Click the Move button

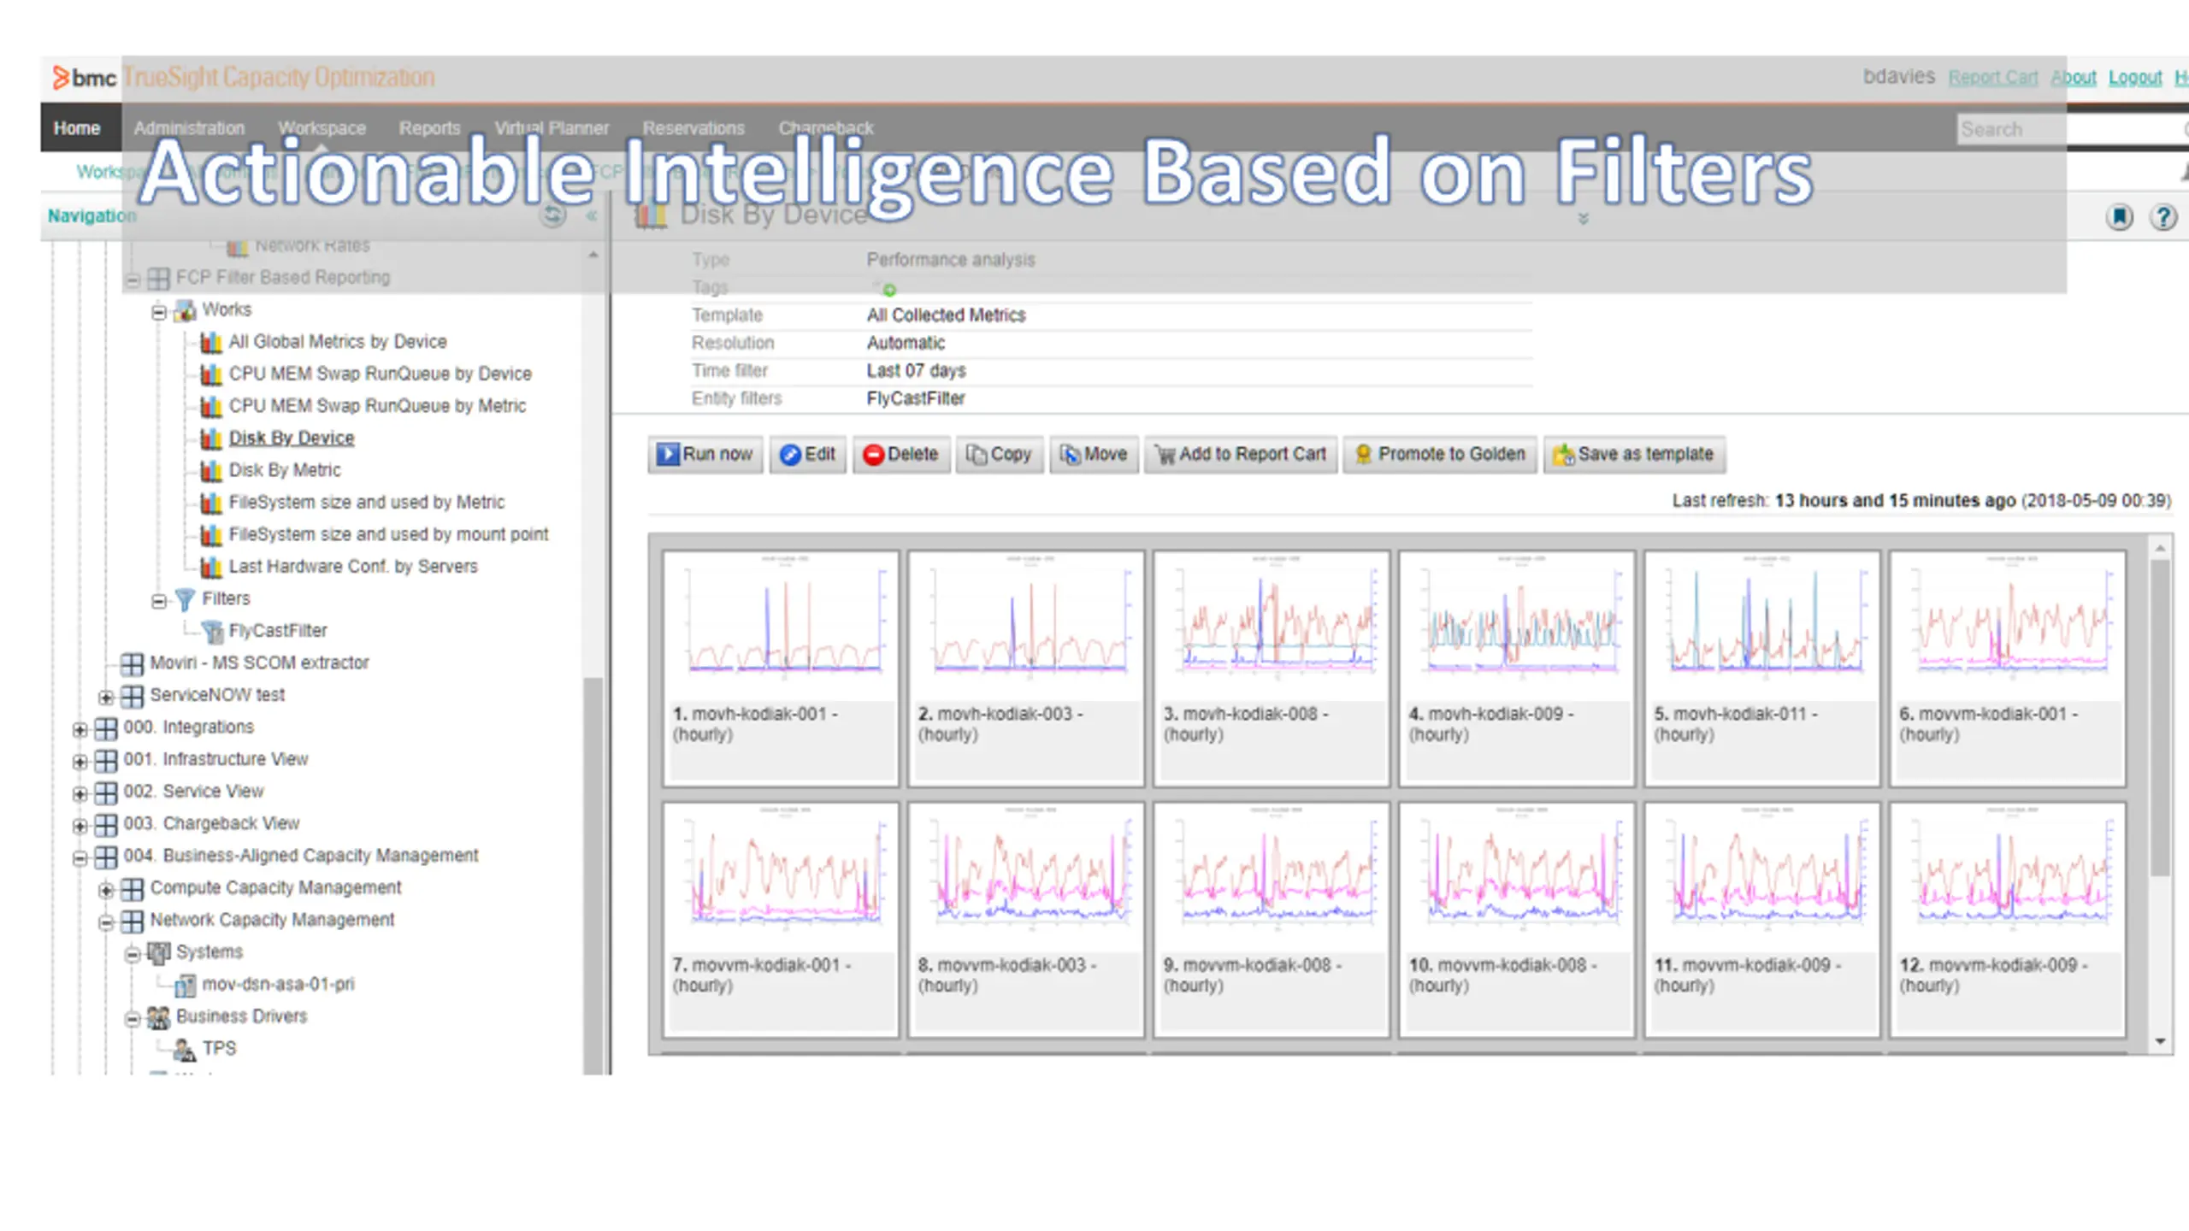(x=1094, y=454)
